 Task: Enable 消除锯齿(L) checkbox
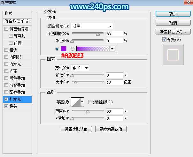90,102
